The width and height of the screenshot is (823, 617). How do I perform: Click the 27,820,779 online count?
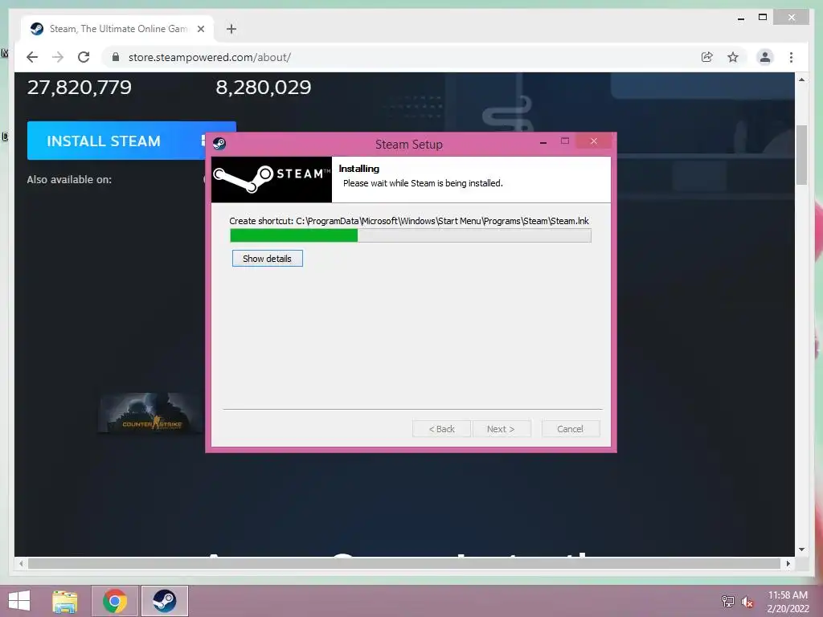(80, 87)
